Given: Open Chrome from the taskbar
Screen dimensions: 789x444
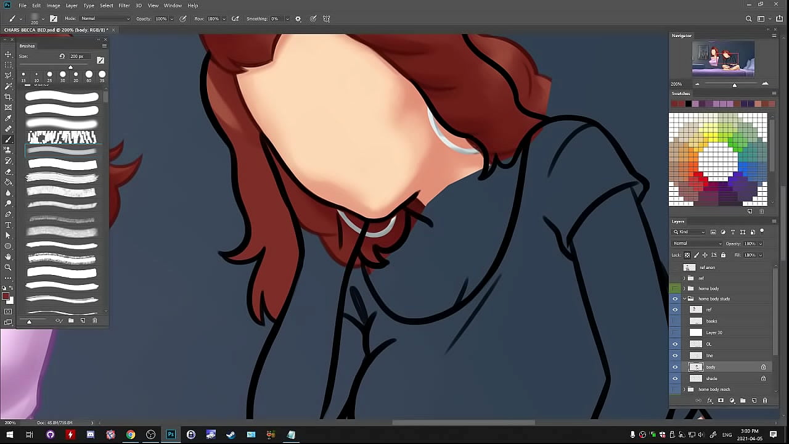Looking at the screenshot, I should click(x=131, y=435).
